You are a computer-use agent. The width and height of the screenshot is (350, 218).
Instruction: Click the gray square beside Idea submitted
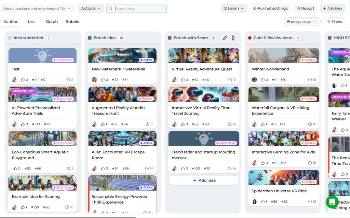click(x=10, y=38)
